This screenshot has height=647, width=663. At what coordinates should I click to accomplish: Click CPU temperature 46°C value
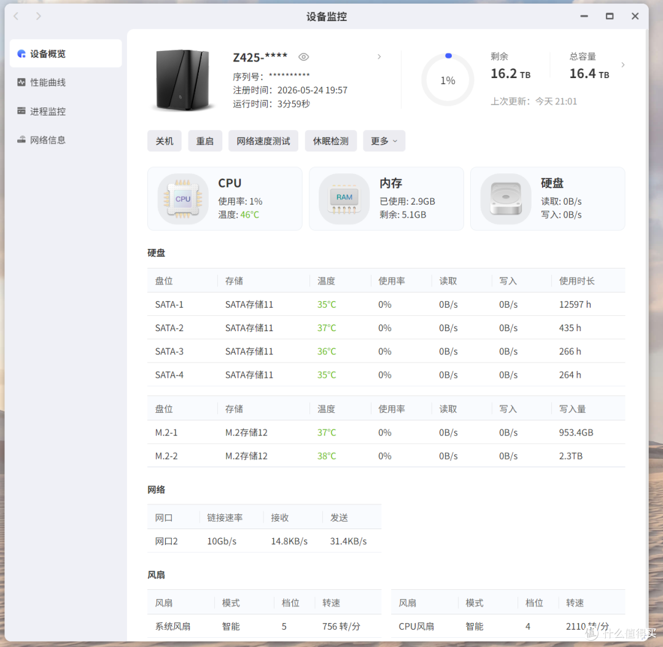[x=249, y=215]
